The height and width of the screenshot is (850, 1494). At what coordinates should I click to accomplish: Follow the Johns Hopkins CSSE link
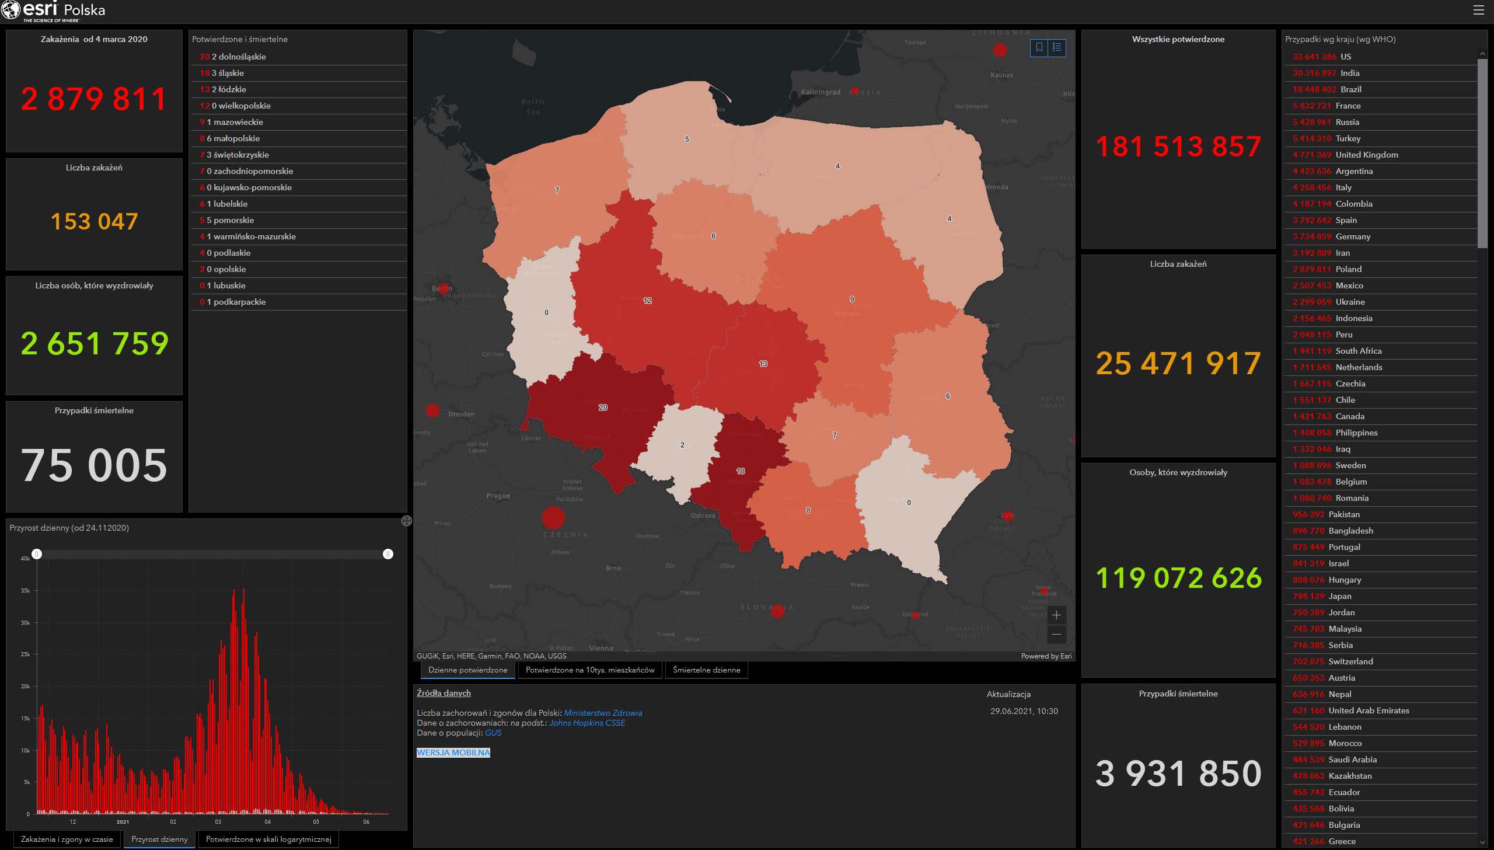(x=587, y=723)
